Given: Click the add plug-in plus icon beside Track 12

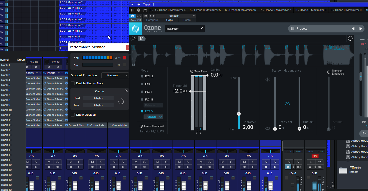Looking at the screenshot, I should click(139, 4).
